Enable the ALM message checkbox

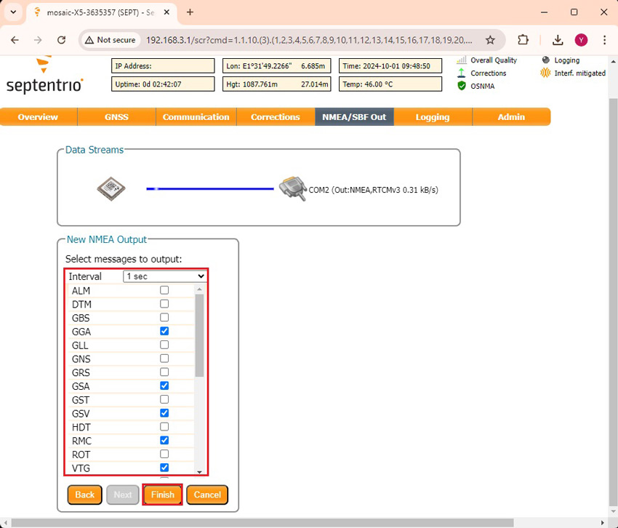[164, 290]
